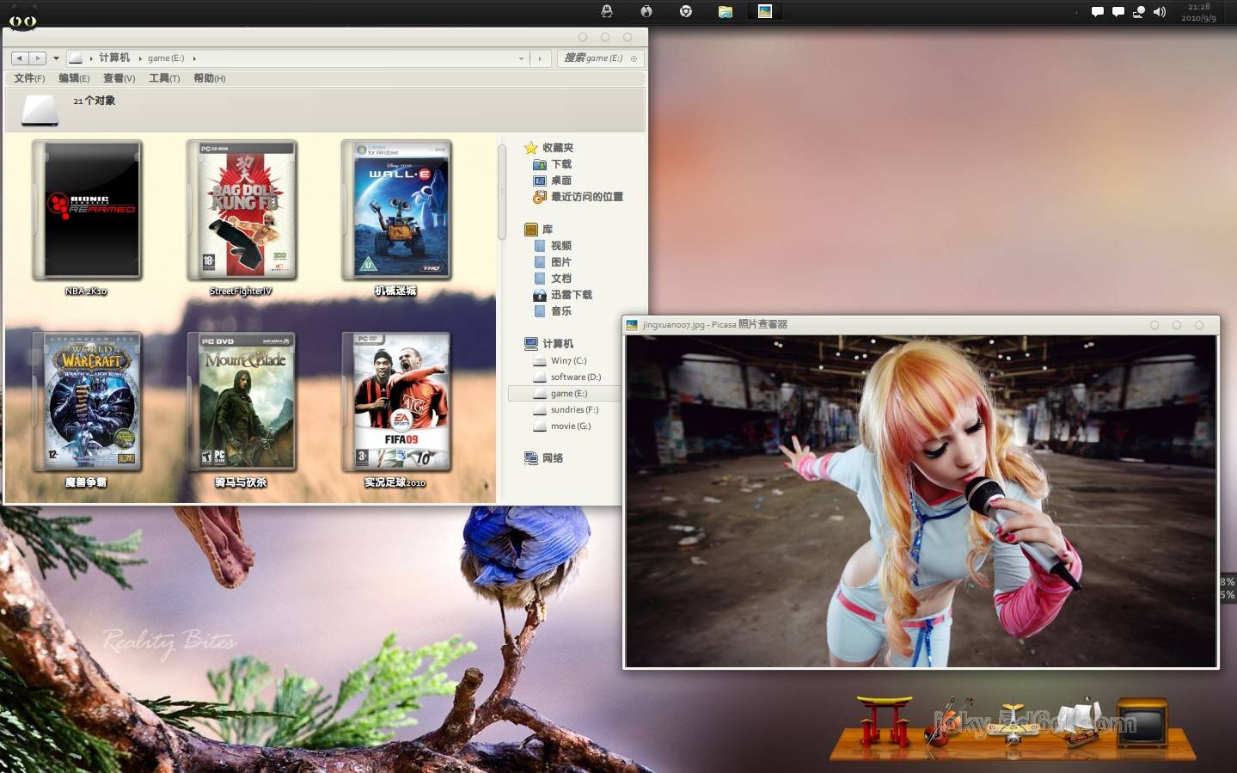Open Chrome from the top taskbar
Viewport: 1237px width, 773px height.
pyautogui.click(x=686, y=11)
